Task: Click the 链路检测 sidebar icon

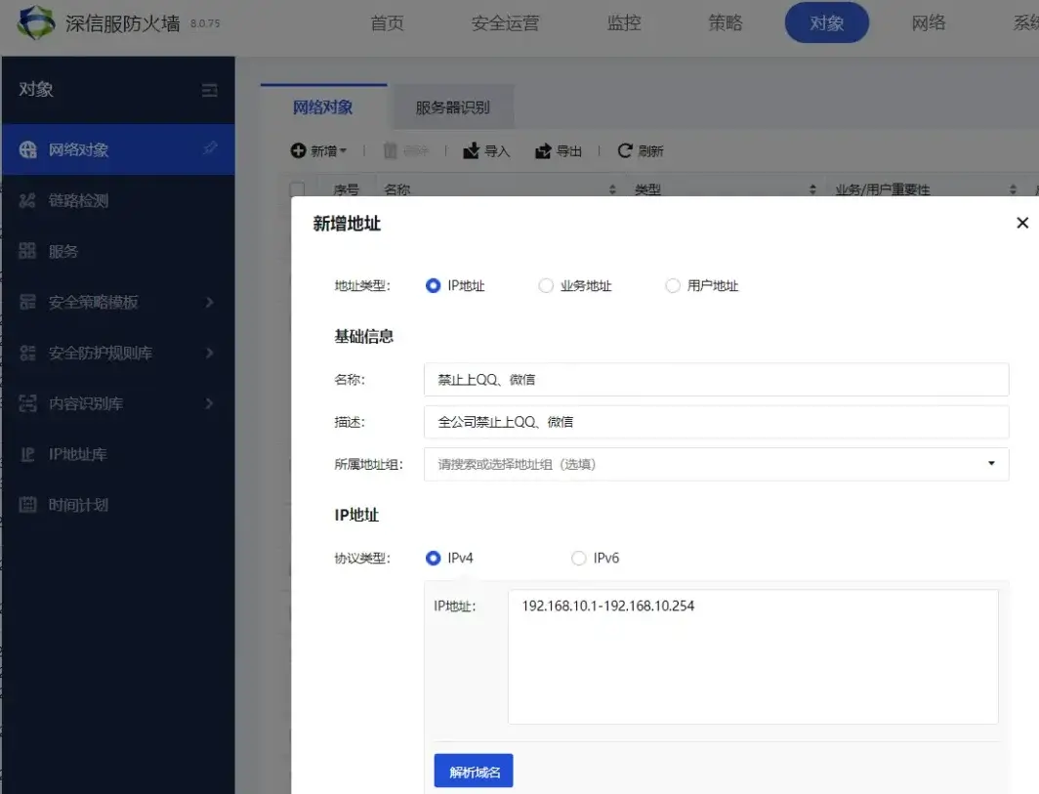Action: tap(27, 200)
